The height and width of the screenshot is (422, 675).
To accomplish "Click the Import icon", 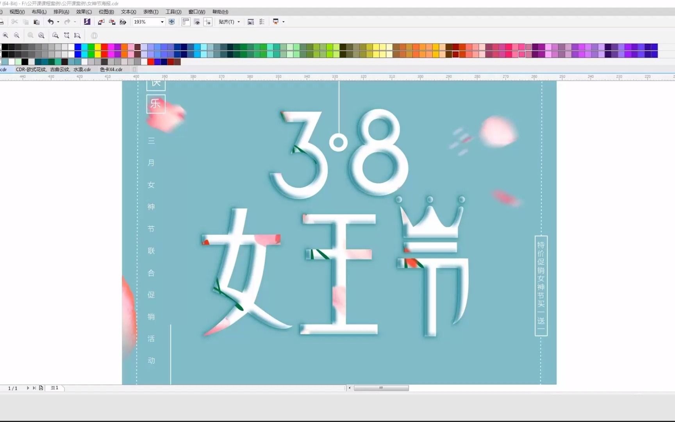I will [x=101, y=22].
